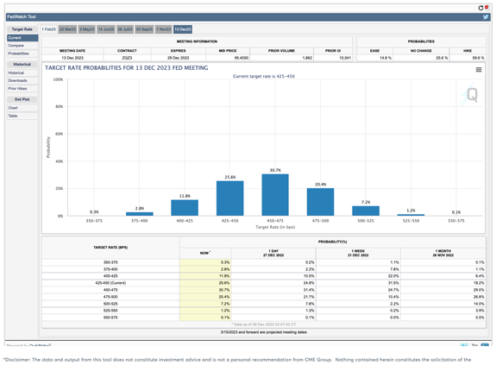Click the 500-525 x-axis label
The height and width of the screenshot is (365, 496).
[366, 221]
